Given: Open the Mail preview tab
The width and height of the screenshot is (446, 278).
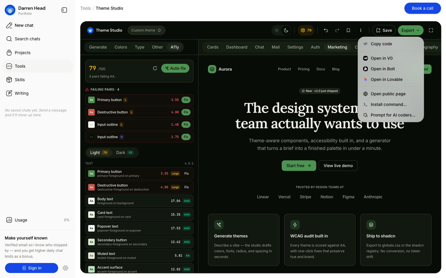Looking at the screenshot, I should click(276, 47).
